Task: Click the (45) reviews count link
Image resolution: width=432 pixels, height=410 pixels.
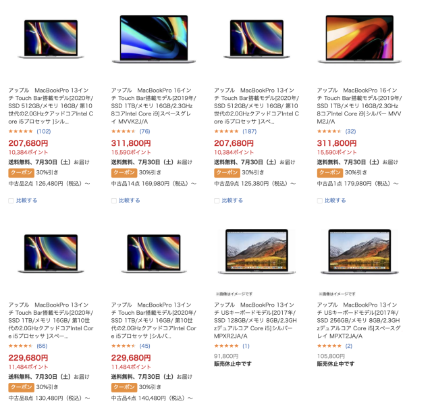Action: click(145, 346)
